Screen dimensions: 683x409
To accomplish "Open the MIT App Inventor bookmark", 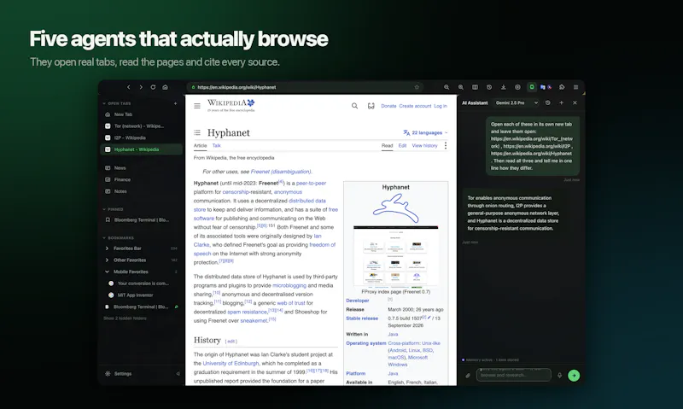I will 135,295.
